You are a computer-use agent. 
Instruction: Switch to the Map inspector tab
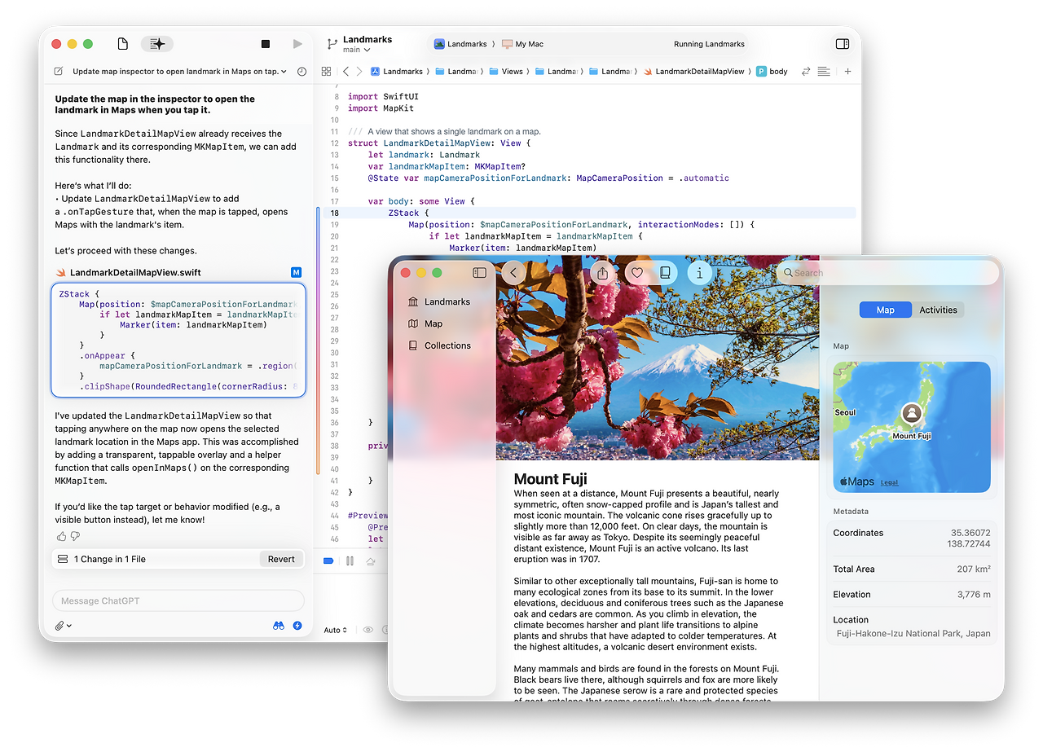coord(886,310)
